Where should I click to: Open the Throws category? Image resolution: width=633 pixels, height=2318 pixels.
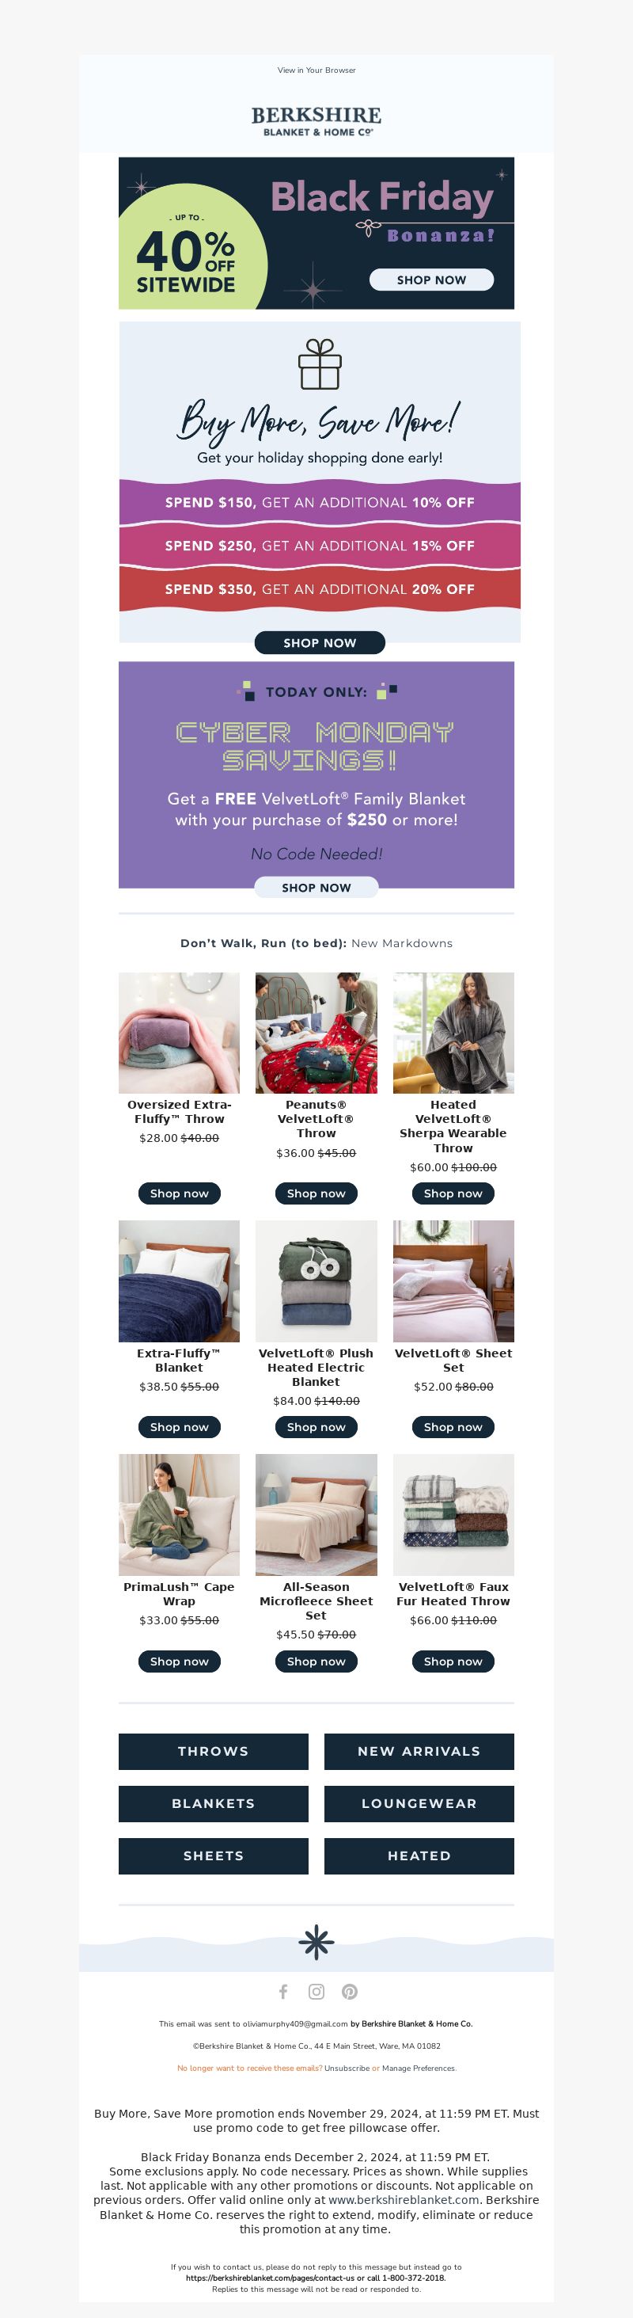[213, 1751]
